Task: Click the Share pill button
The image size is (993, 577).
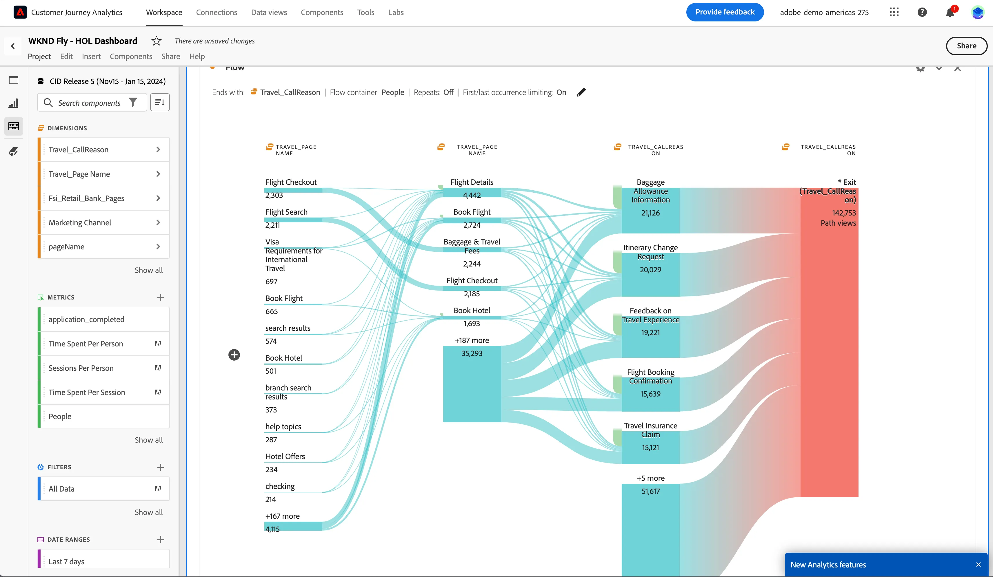Action: click(x=966, y=46)
